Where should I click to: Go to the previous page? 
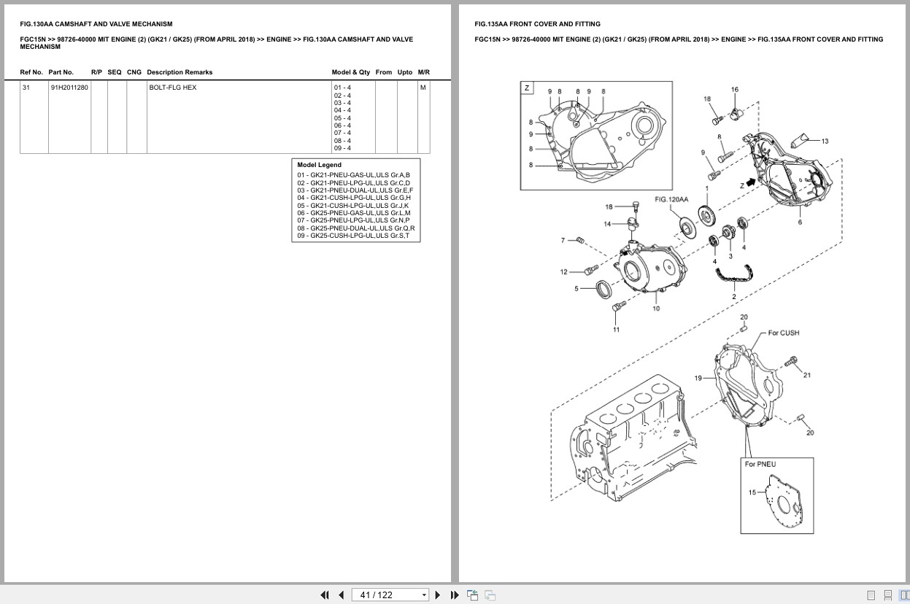tap(341, 595)
